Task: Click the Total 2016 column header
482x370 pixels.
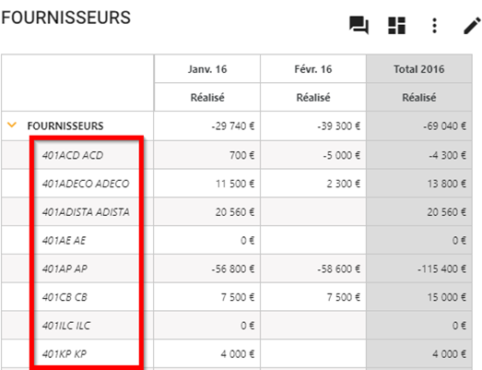Action: tap(419, 69)
